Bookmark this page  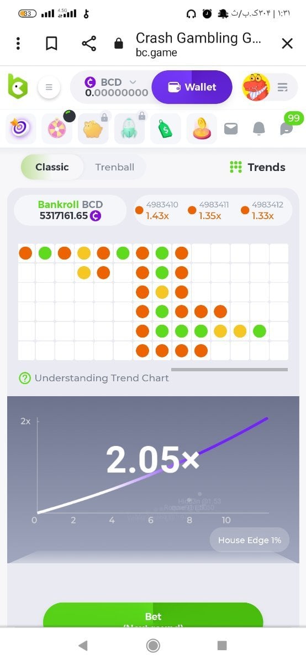point(51,43)
